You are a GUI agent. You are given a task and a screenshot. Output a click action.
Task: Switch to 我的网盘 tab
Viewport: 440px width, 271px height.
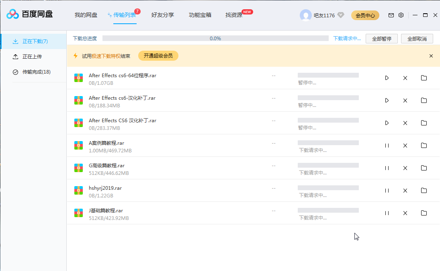(86, 15)
